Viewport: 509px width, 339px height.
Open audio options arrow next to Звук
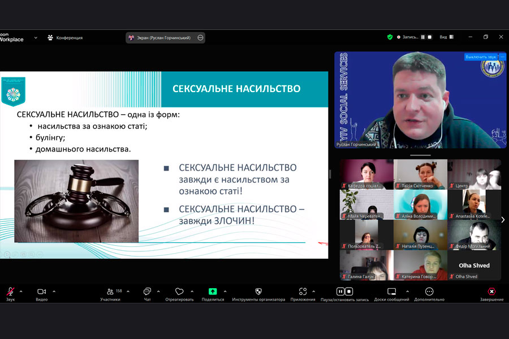pyautogui.click(x=21, y=292)
